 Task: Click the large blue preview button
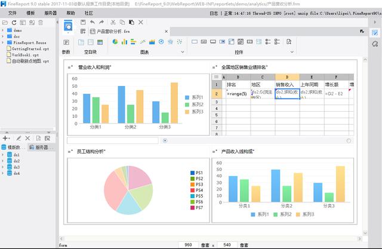tap(68, 26)
